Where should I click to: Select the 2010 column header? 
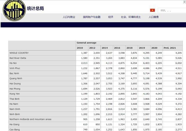point(82,48)
